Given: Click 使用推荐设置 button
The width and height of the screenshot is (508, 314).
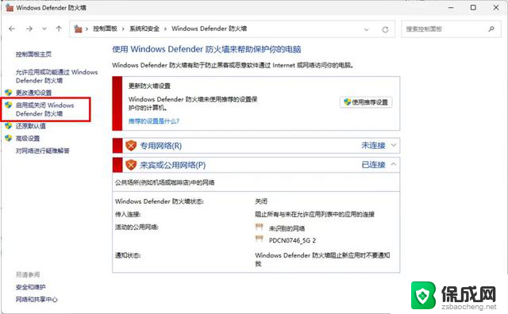Looking at the screenshot, I should [x=366, y=102].
